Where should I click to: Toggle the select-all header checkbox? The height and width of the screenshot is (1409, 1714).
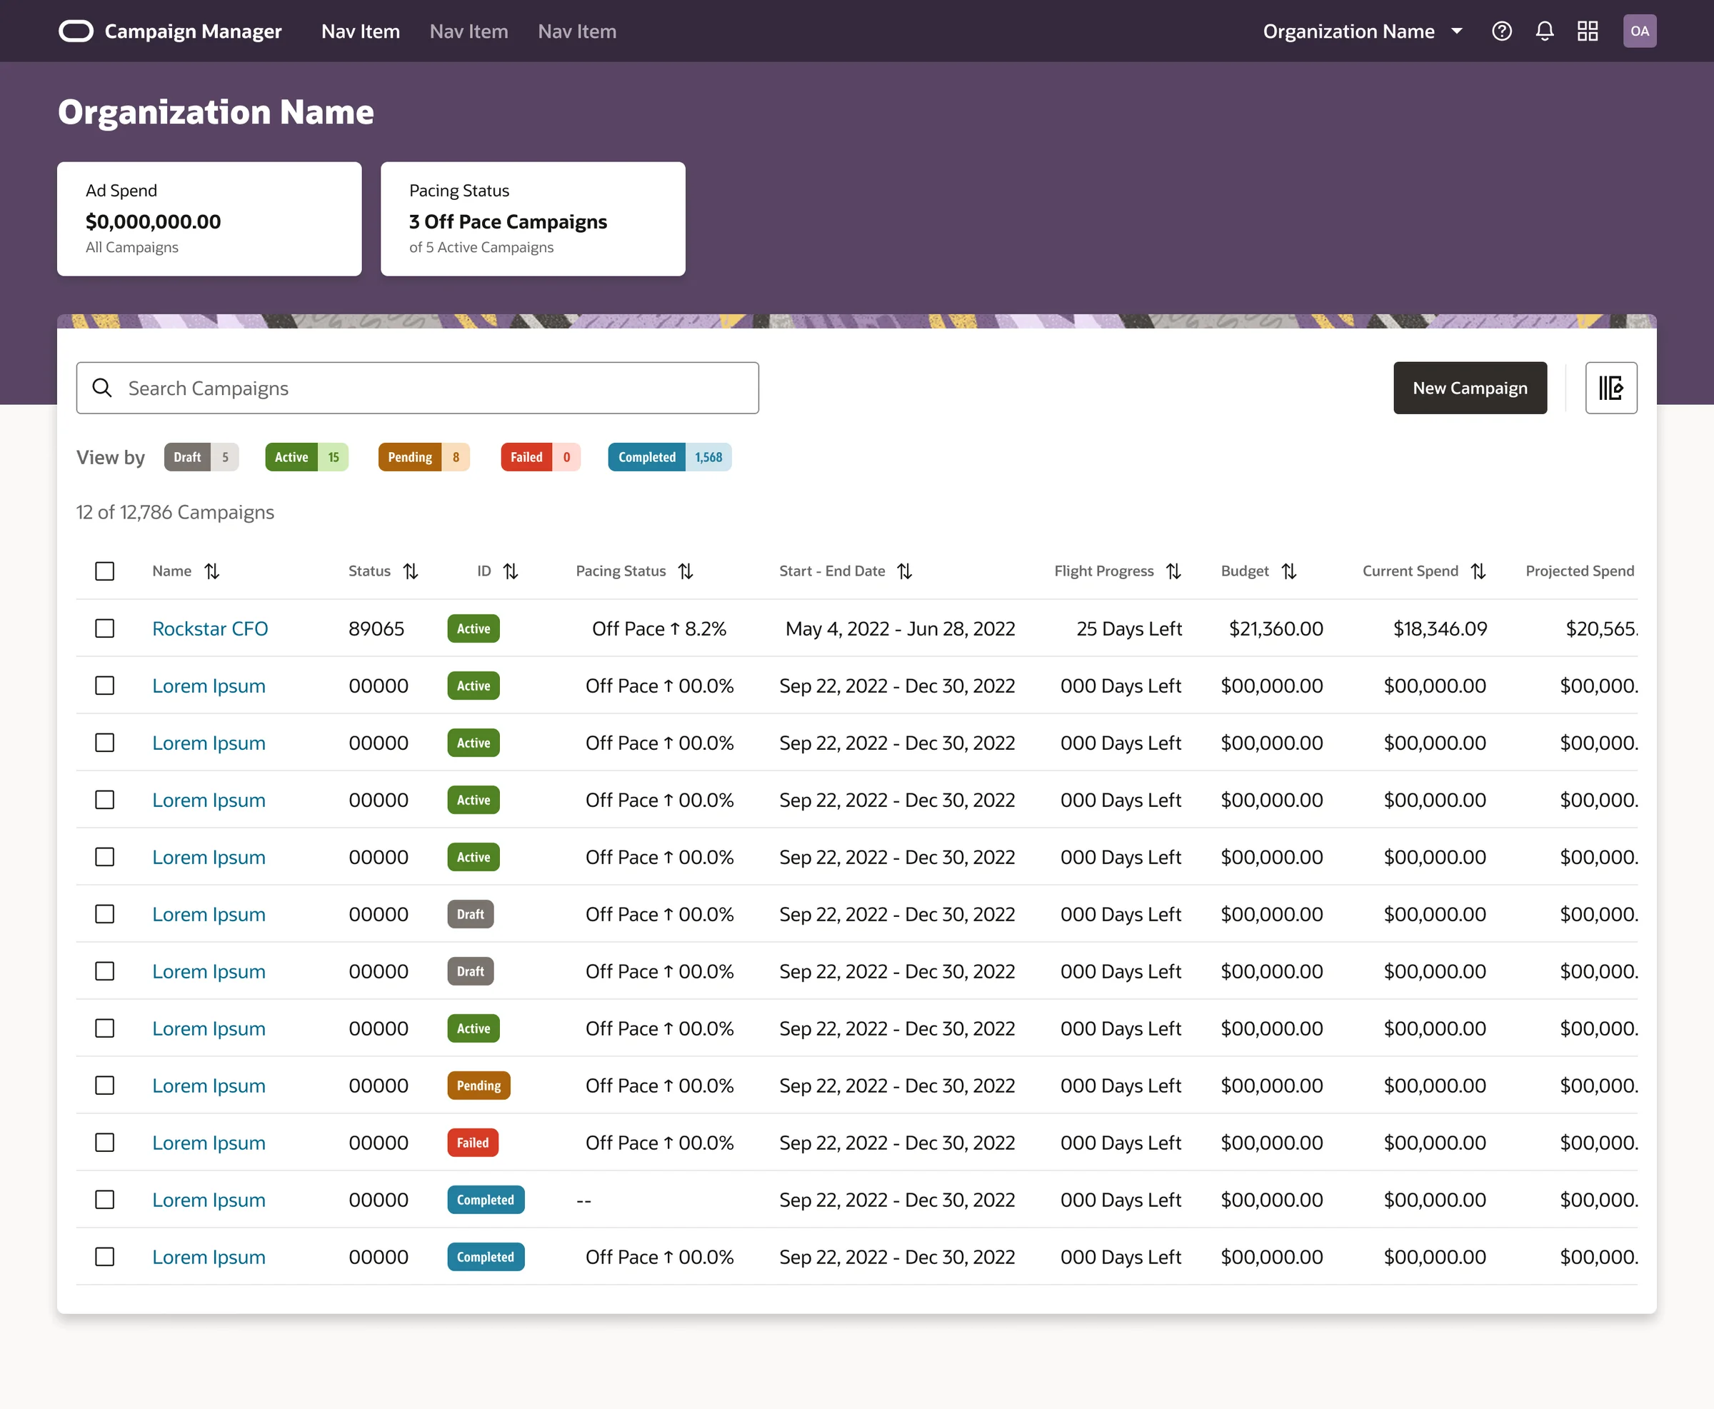(x=105, y=571)
